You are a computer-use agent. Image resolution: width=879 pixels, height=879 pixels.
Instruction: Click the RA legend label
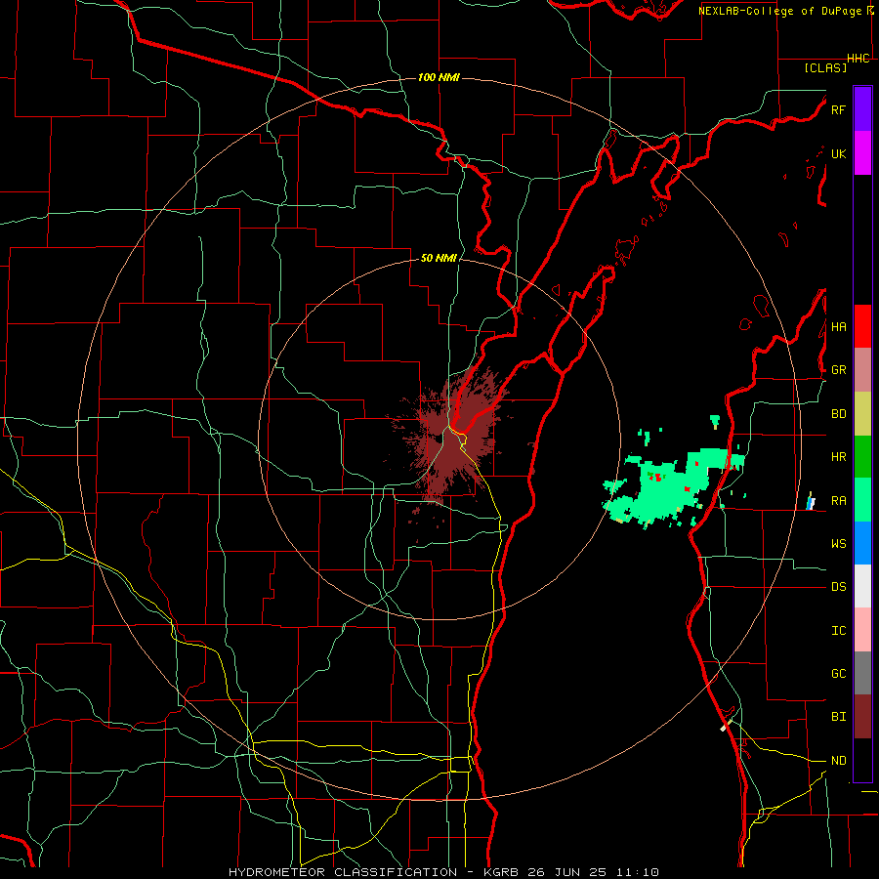(x=838, y=501)
